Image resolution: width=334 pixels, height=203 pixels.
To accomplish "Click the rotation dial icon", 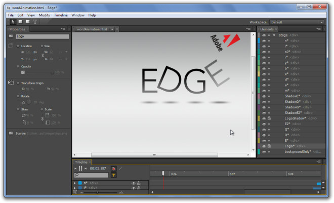I will coord(29,102).
